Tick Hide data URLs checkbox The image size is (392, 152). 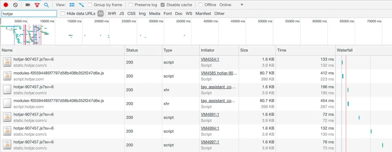click(63, 13)
